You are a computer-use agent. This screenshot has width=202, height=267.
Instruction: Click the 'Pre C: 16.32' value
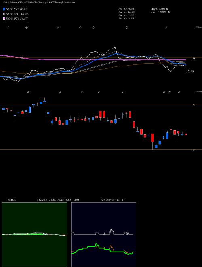click(126, 19)
